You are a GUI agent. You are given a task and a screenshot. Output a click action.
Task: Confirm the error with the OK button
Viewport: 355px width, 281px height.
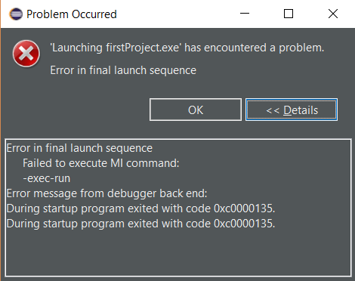point(196,110)
